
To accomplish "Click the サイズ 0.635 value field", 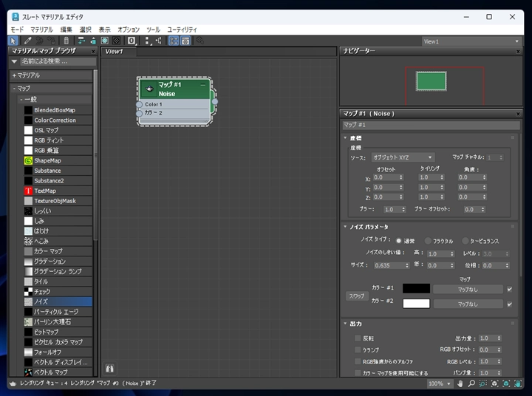I will coord(389,265).
